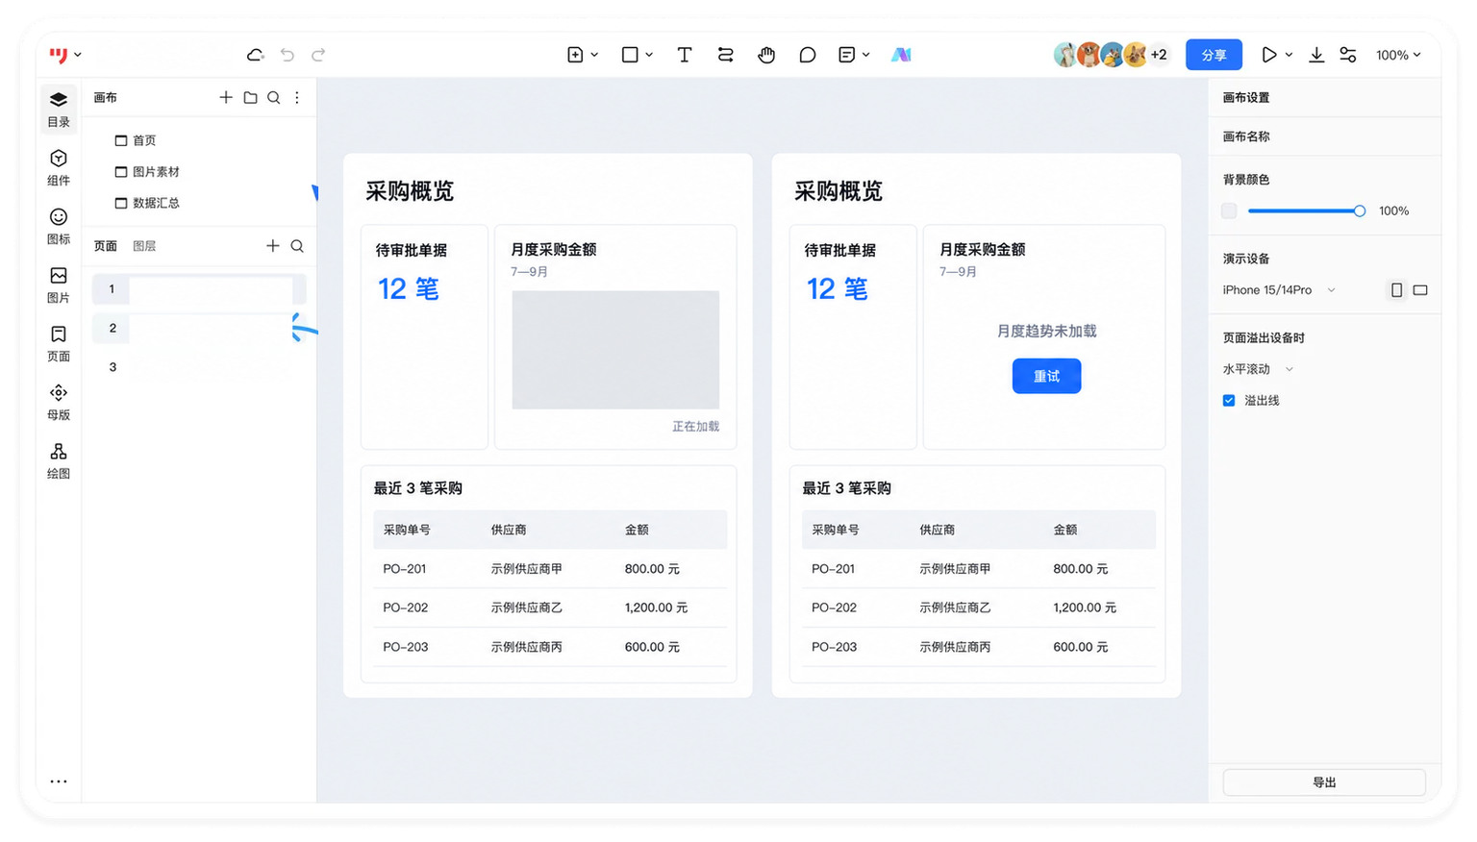
Task: Click the three-dot more icon at sidebar bottom
Action: coord(59,781)
